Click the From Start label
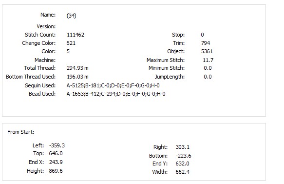 (20, 132)
